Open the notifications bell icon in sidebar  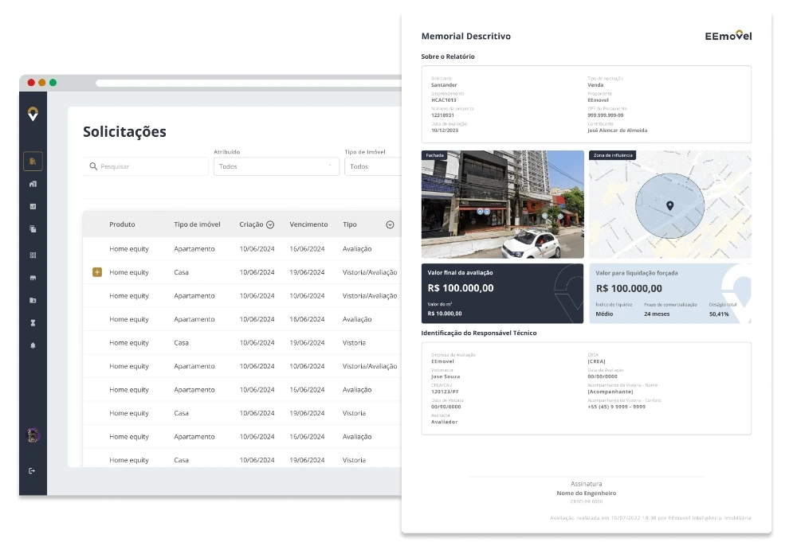point(33,345)
